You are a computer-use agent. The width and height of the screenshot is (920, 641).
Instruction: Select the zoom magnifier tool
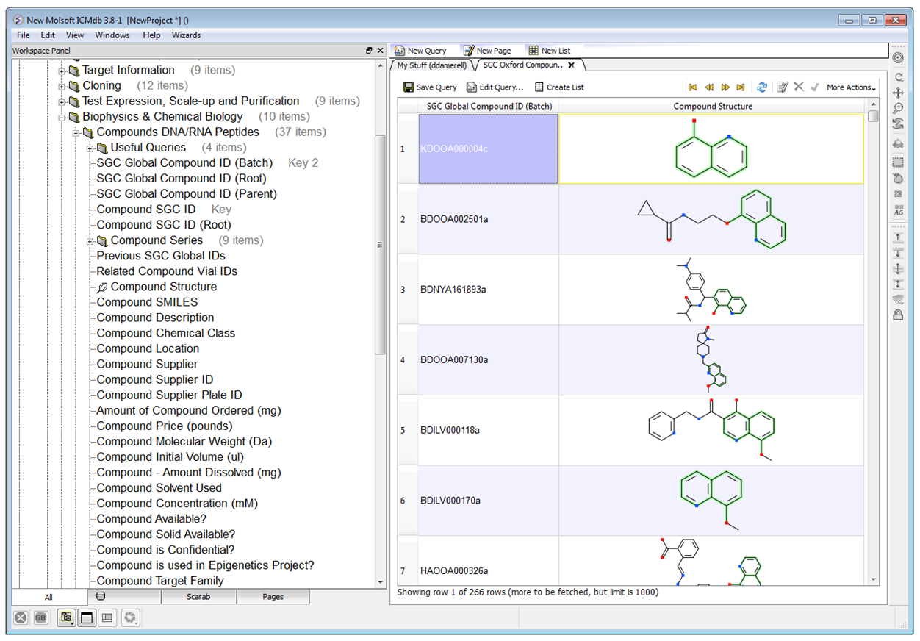click(898, 109)
